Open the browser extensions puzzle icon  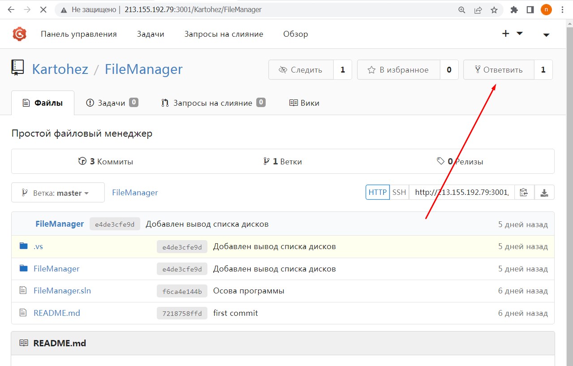[514, 10]
